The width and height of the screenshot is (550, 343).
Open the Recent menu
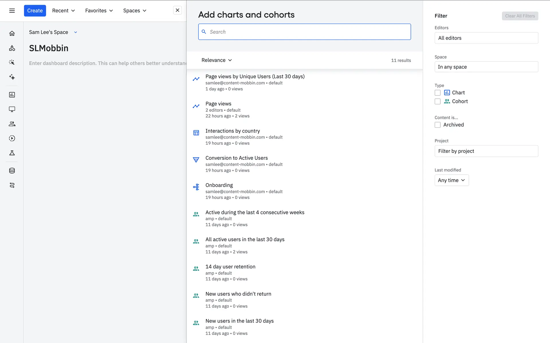point(63,11)
